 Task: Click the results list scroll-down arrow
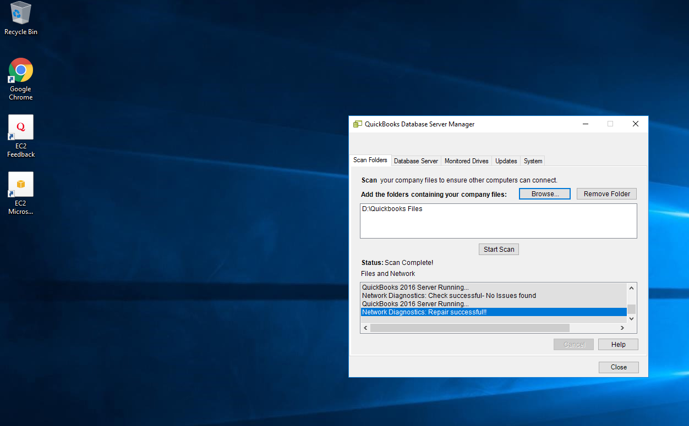[x=632, y=319]
